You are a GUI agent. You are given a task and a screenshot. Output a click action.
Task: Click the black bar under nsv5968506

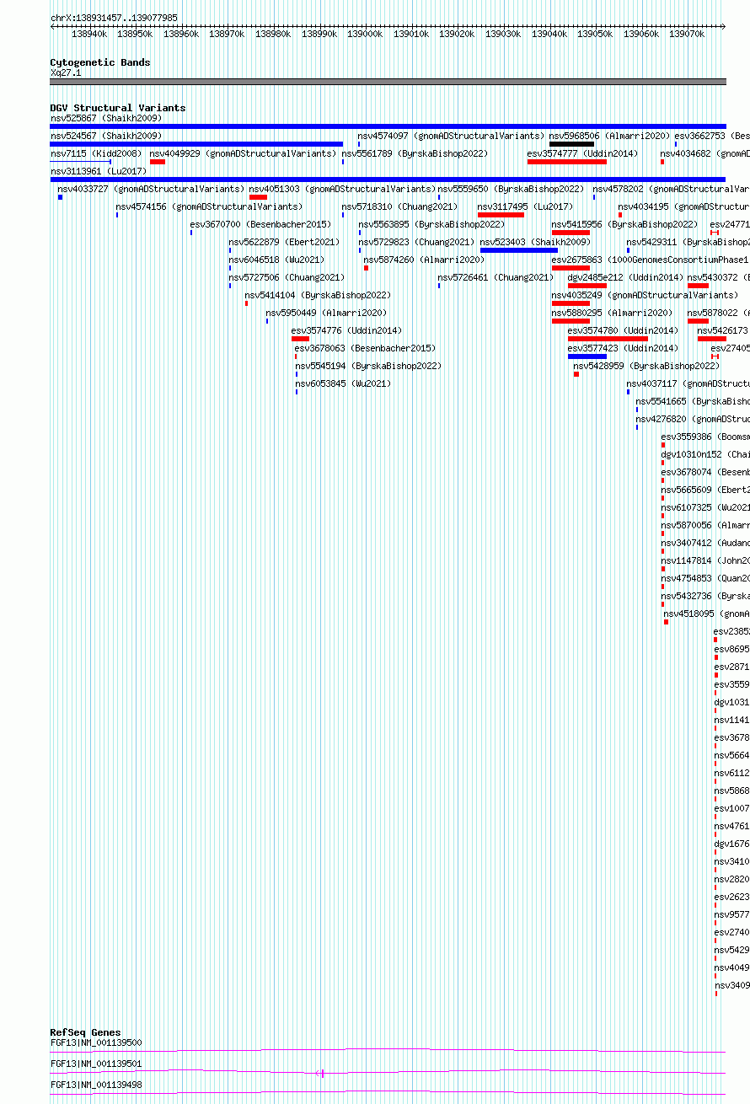tap(572, 144)
